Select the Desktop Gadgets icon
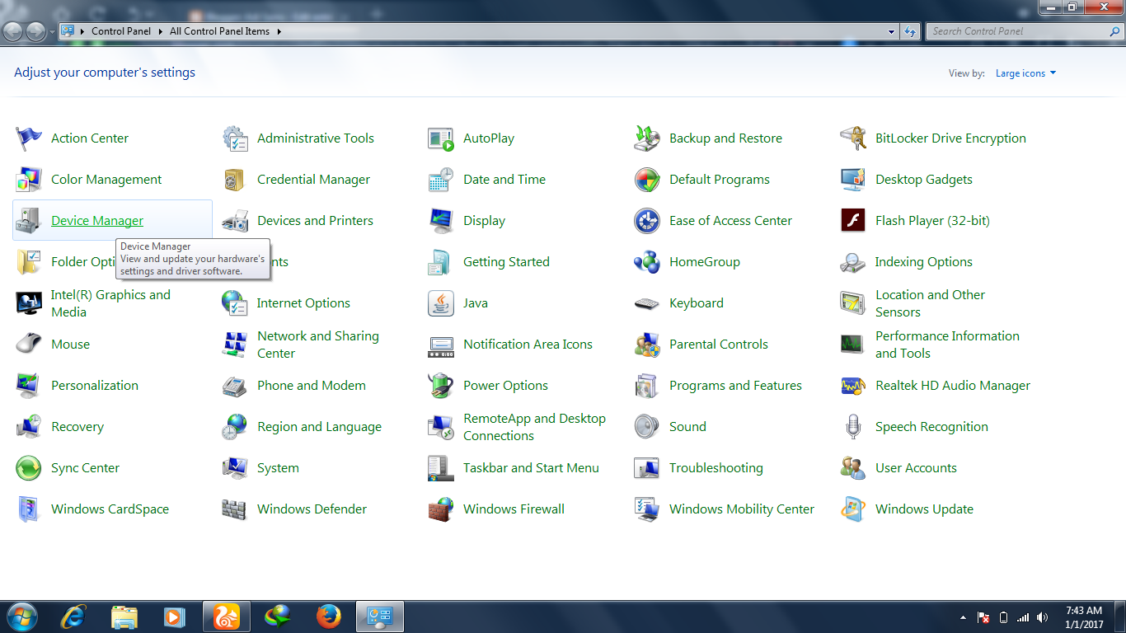The image size is (1126, 633). pos(853,180)
